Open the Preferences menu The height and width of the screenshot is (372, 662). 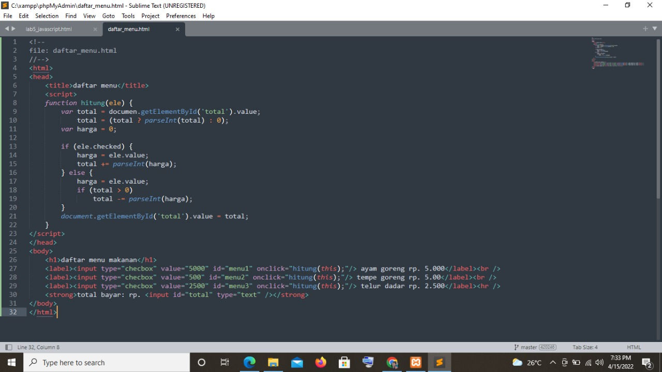(x=180, y=16)
